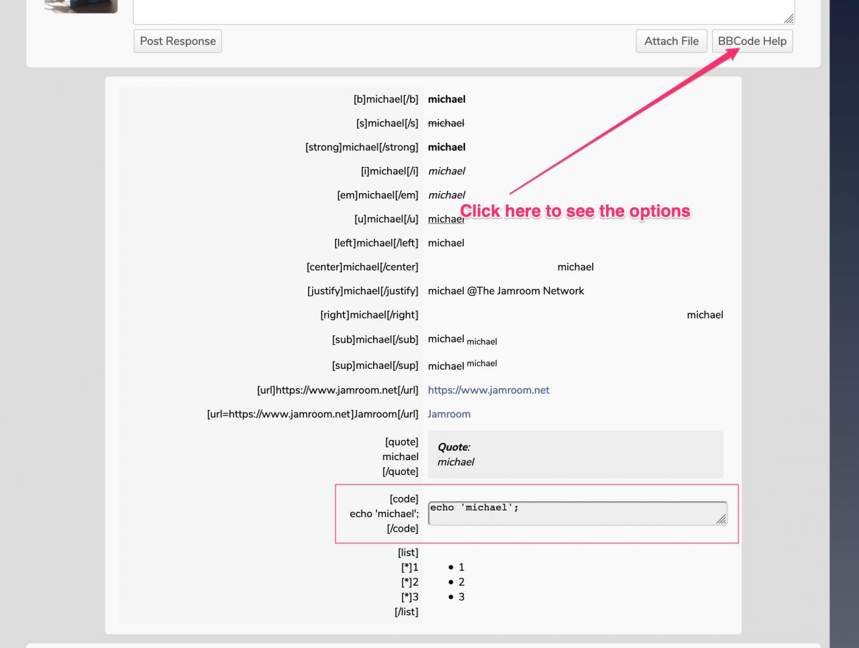Click the [center]michael[/center] example text
Image resolution: width=859 pixels, height=648 pixels.
click(x=362, y=267)
